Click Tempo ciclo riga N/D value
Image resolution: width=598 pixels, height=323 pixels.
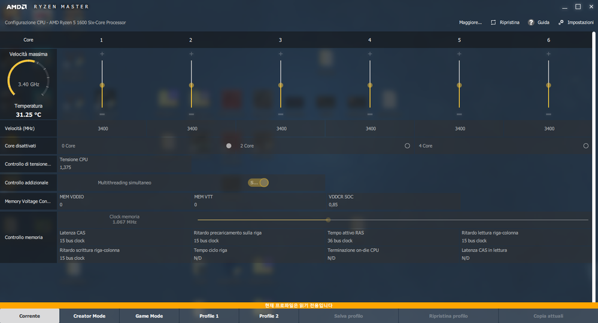198,259
